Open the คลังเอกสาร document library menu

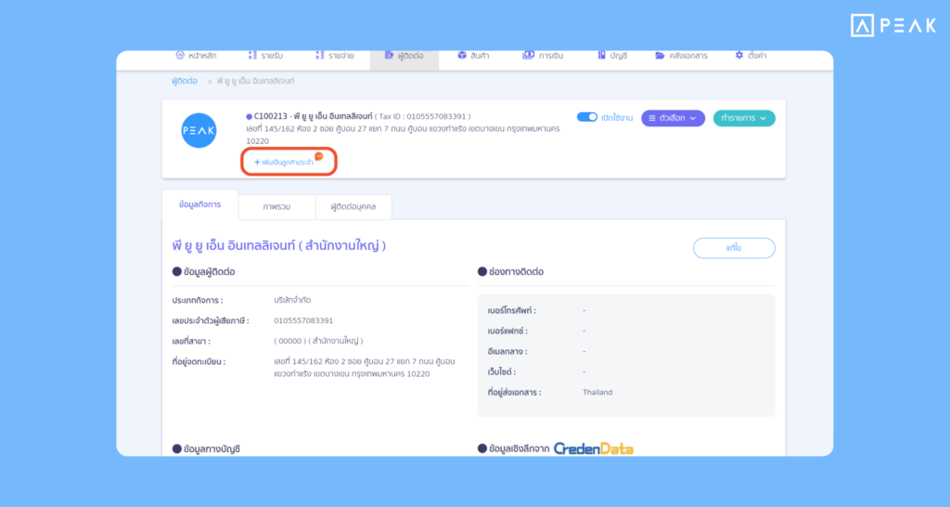pyautogui.click(x=681, y=56)
